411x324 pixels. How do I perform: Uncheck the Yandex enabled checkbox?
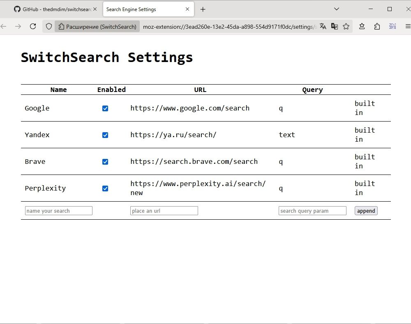105,135
